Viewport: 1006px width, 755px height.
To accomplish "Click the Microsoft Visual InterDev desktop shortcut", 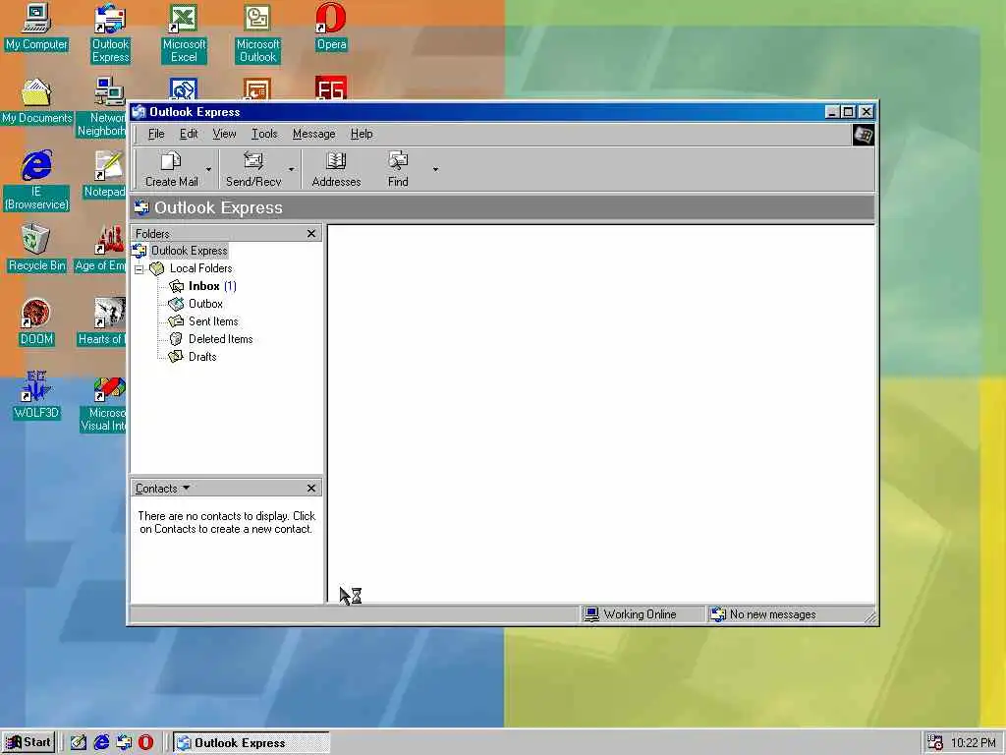I will pyautogui.click(x=104, y=402).
